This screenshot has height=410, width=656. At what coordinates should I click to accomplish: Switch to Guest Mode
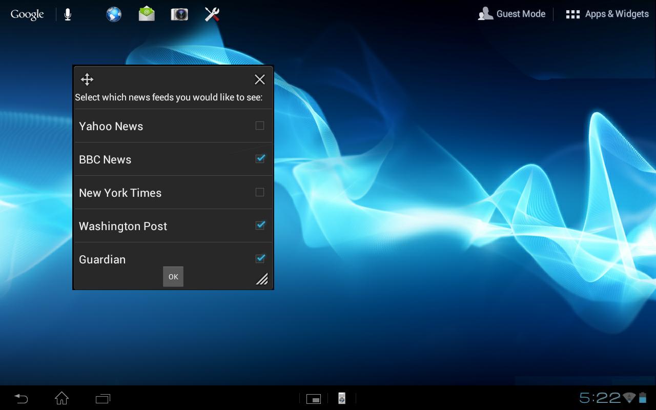(511, 14)
